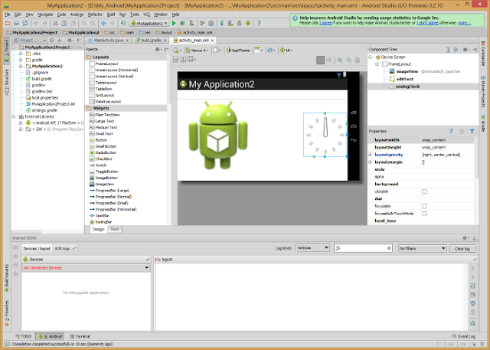Click 'more...' link in notification
This screenshot has height=350, width=490.
465,23
